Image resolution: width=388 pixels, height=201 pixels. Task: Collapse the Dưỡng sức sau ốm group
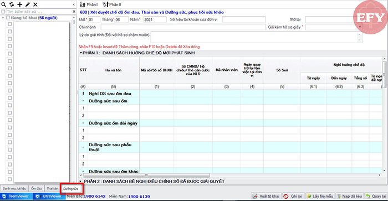[83, 101]
